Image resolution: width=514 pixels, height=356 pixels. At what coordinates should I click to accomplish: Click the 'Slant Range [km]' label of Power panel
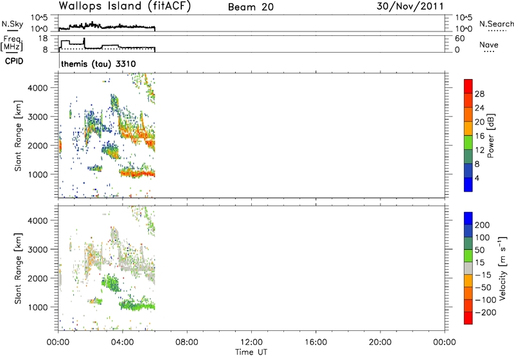[x=18, y=136]
